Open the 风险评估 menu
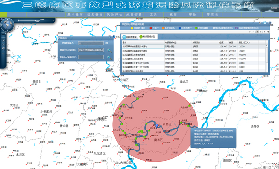This screenshot has height=169, width=279. 114,14
